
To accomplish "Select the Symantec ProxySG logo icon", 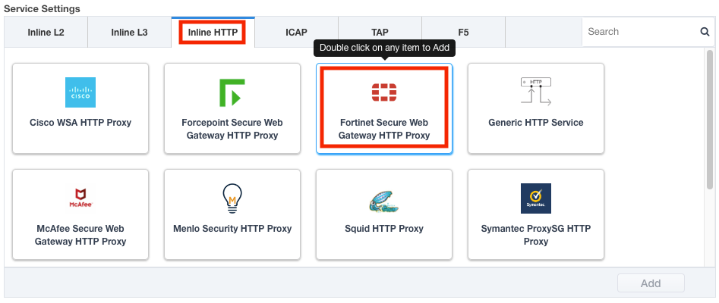I will click(x=535, y=198).
